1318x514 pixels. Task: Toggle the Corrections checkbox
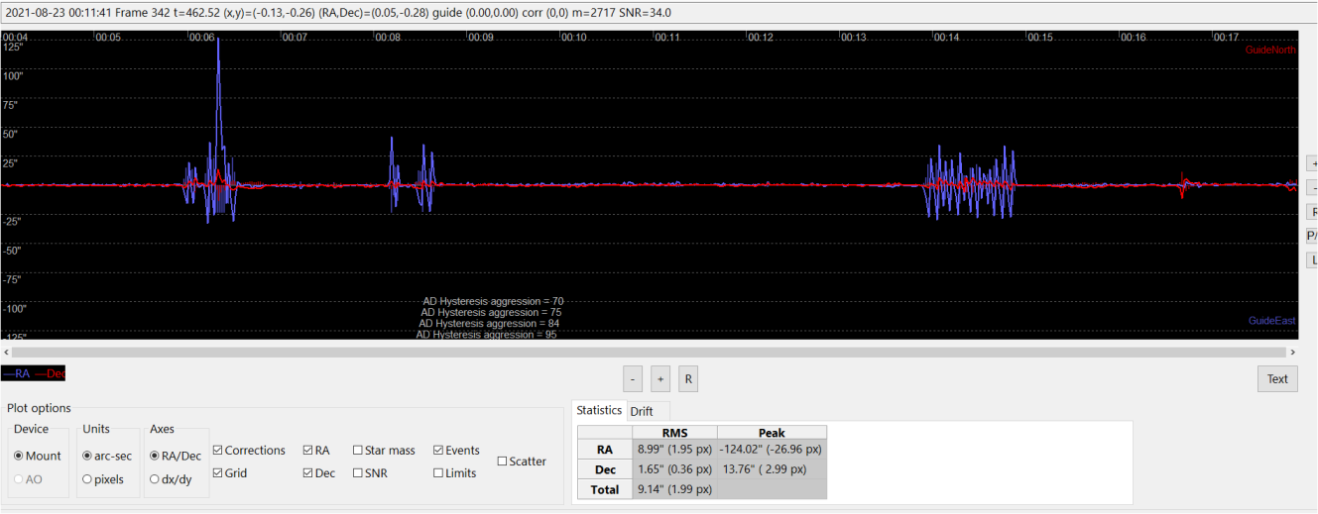click(x=249, y=450)
